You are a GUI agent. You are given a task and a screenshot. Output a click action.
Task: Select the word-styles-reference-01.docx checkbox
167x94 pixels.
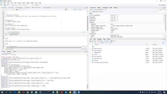point(90,63)
